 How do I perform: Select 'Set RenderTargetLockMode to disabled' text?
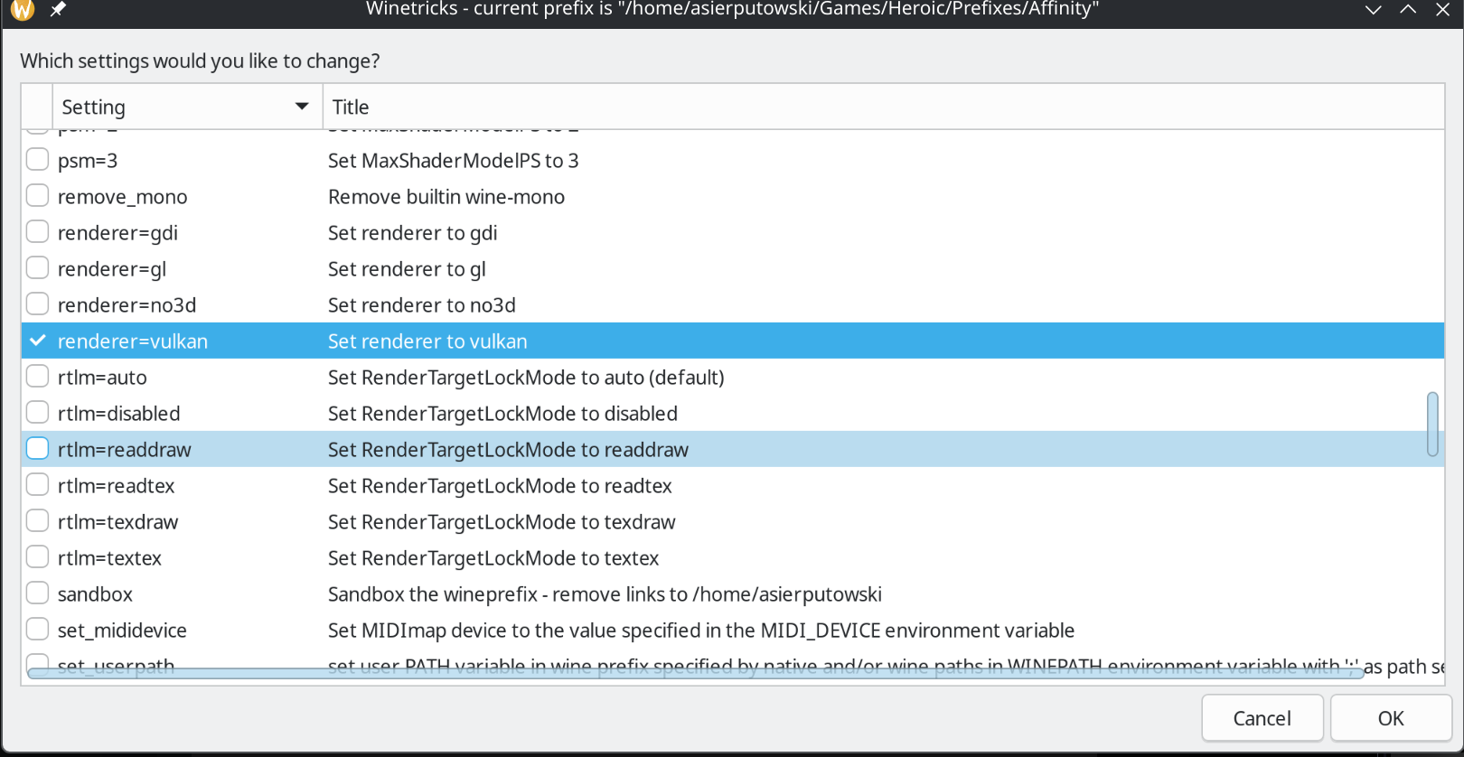502,414
